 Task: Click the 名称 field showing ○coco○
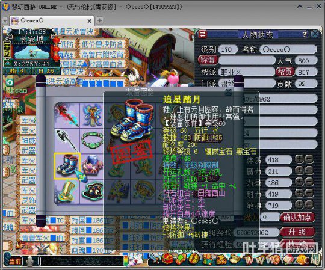tap(288, 49)
